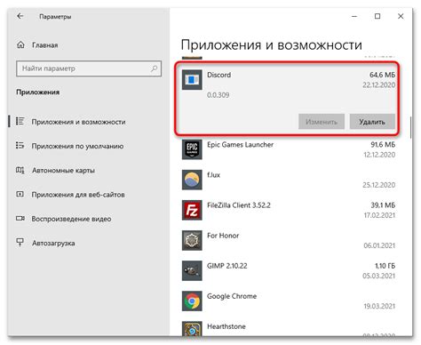Click GIMP size 1,10 ГБ
The height and width of the screenshot is (345, 421).
[x=385, y=266]
